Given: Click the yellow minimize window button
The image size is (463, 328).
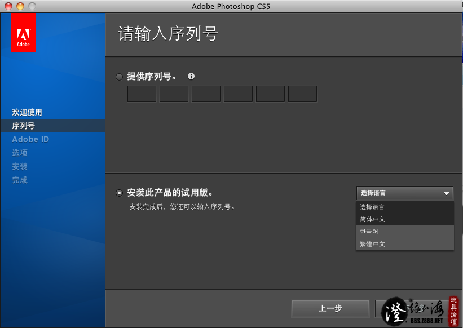Looking at the screenshot, I should tap(20, 6).
